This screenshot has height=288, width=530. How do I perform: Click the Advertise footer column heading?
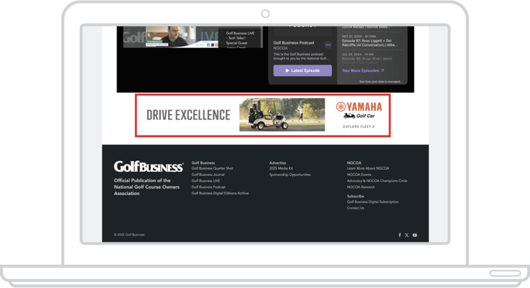click(x=278, y=163)
